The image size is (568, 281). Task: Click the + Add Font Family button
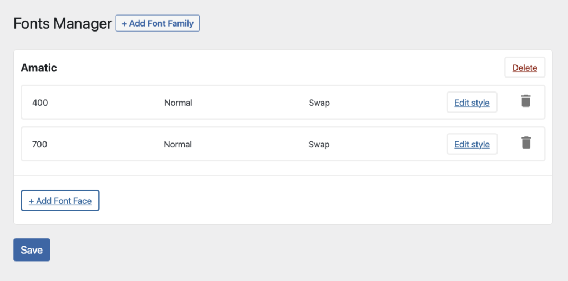point(158,23)
